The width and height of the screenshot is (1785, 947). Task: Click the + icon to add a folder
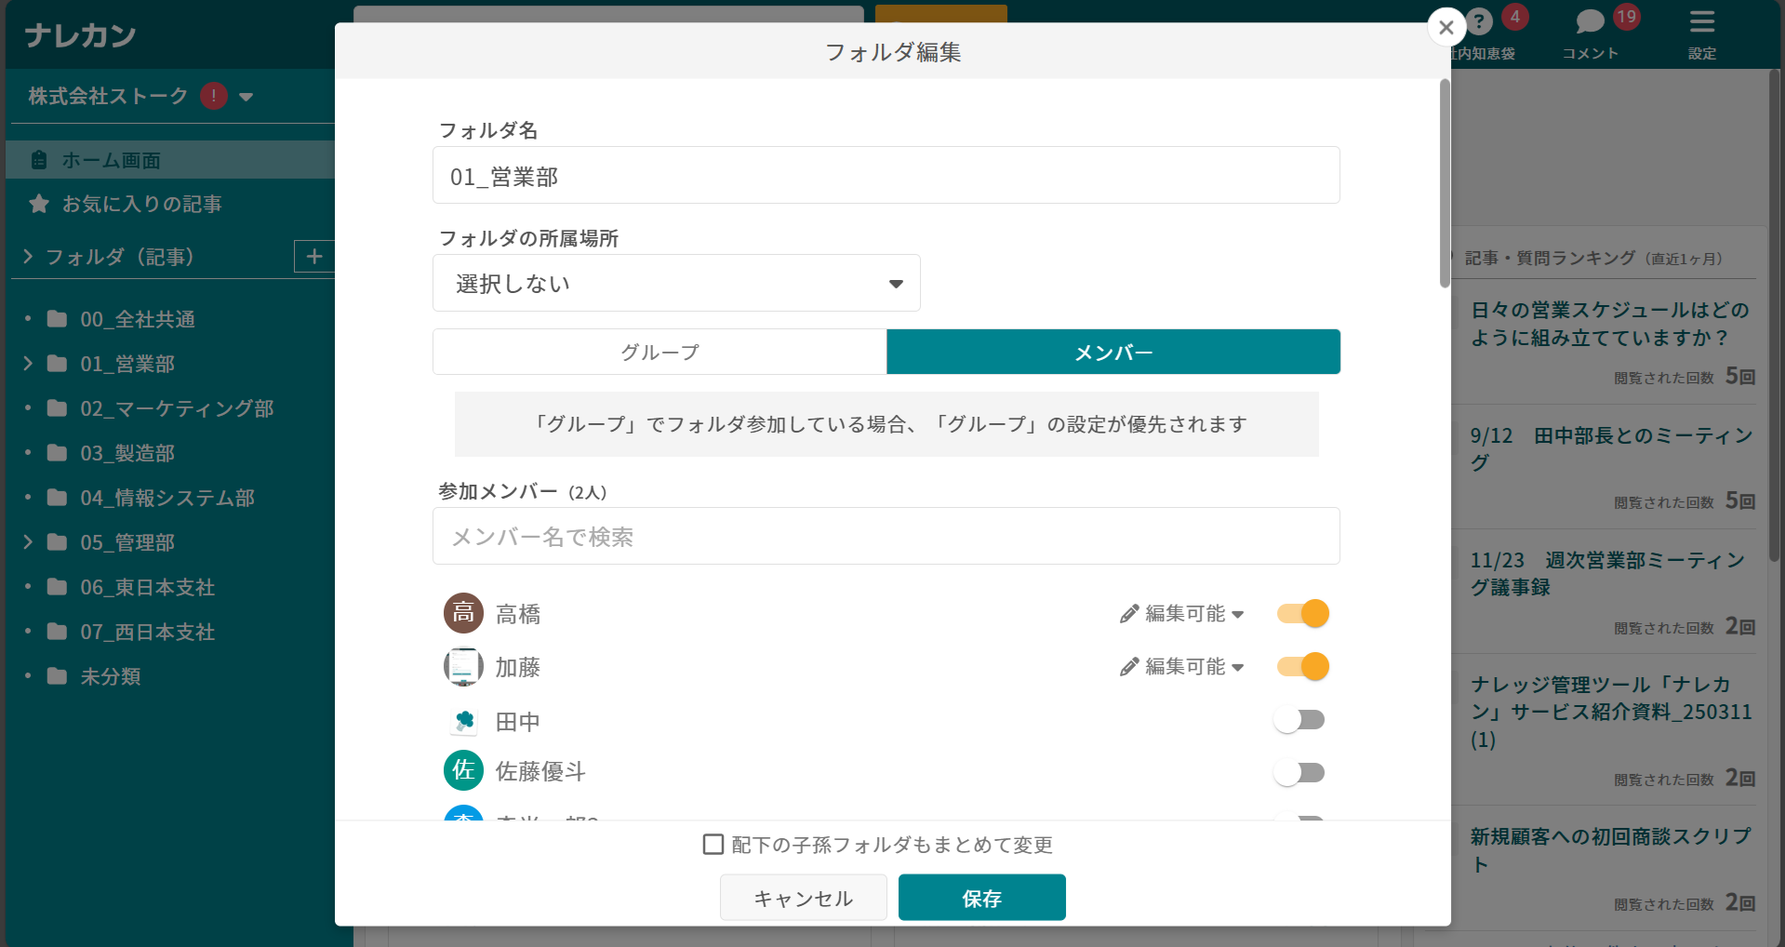click(x=315, y=256)
